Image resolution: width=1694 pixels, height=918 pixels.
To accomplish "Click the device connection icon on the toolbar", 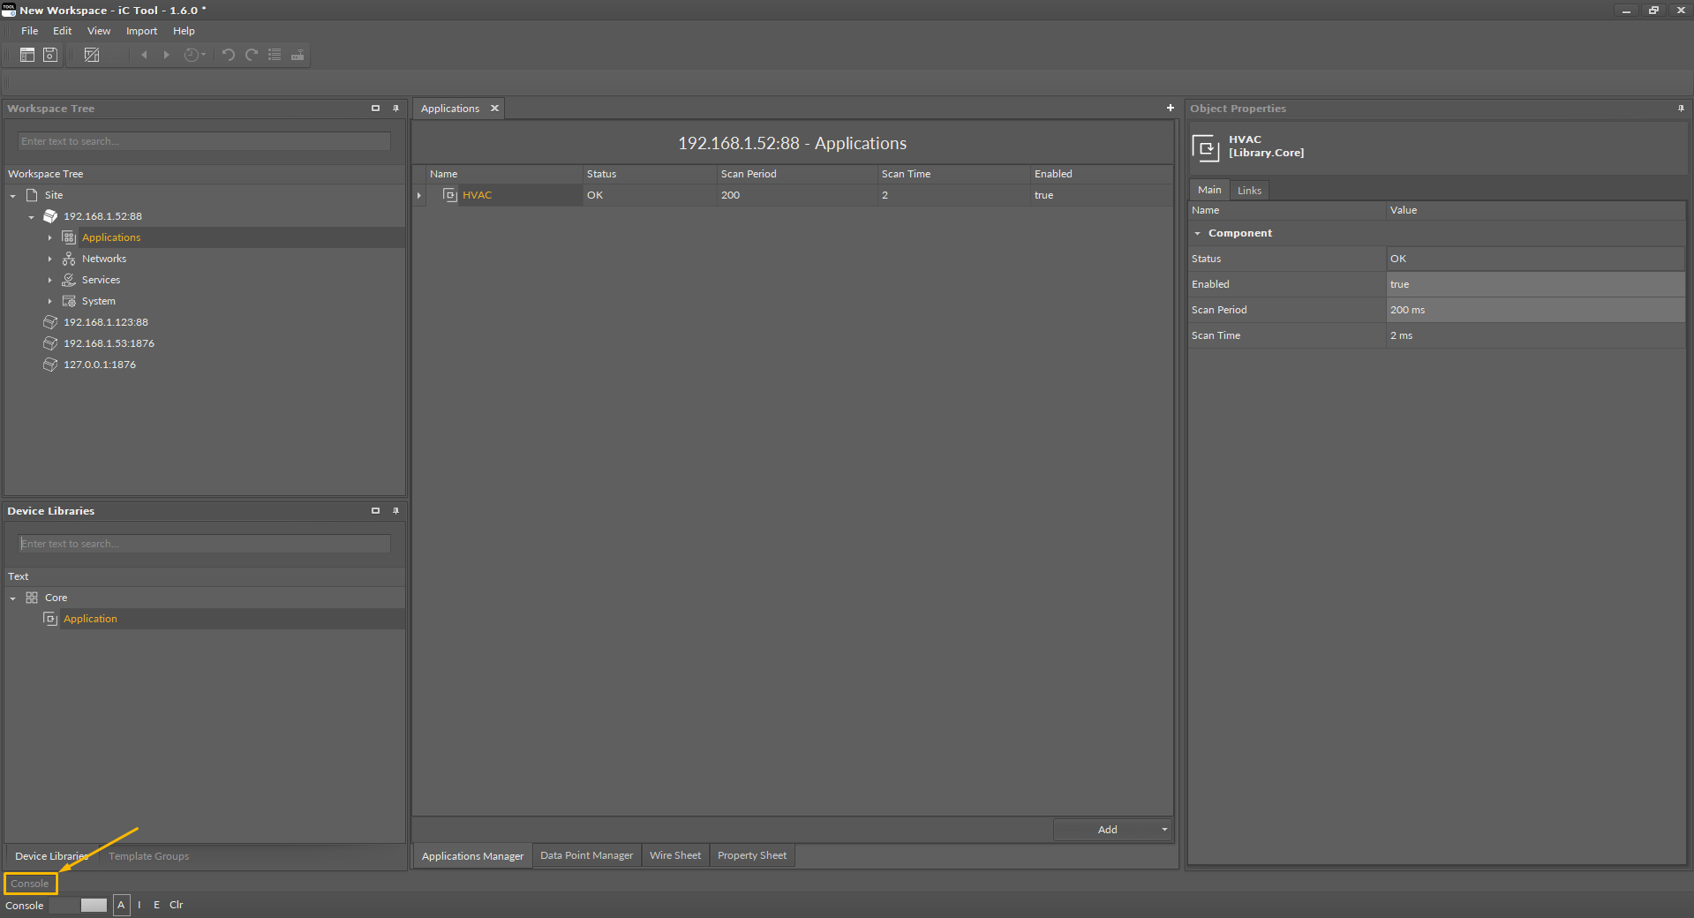I will [x=297, y=55].
